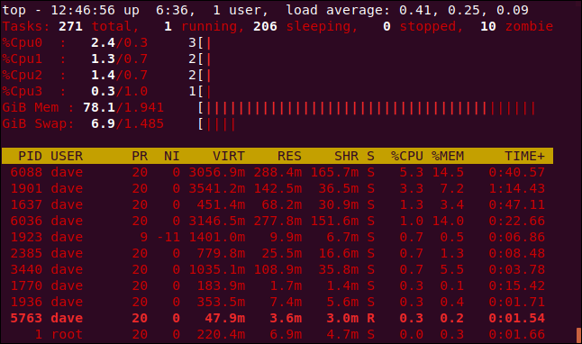Select the 1:14.43 TIME+ value
This screenshot has width=582, height=344.
(x=516, y=188)
